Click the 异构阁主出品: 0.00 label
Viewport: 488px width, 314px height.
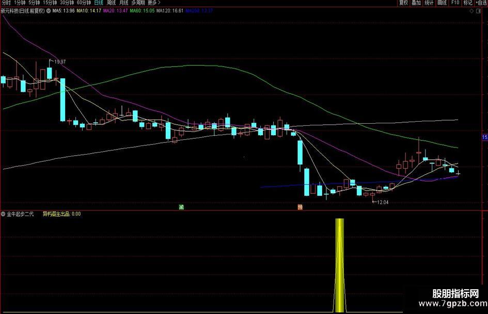pyautogui.click(x=61, y=214)
